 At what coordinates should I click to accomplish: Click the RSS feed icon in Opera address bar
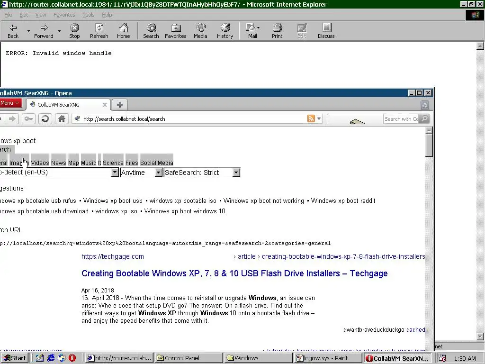(311, 118)
